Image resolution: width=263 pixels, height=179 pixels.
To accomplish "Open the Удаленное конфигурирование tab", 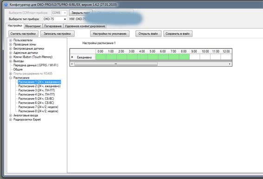I will (85, 26).
